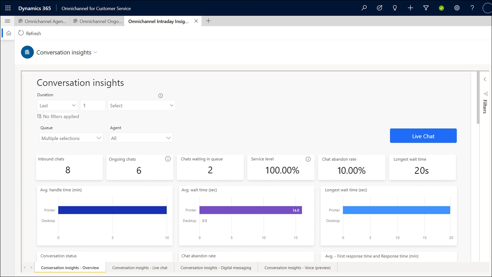Image resolution: width=492 pixels, height=277 pixels.
Task: Click the Printer bar in Avg. handle time
Action: click(x=112, y=210)
